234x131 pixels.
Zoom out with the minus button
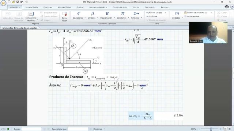(x=199, y=129)
